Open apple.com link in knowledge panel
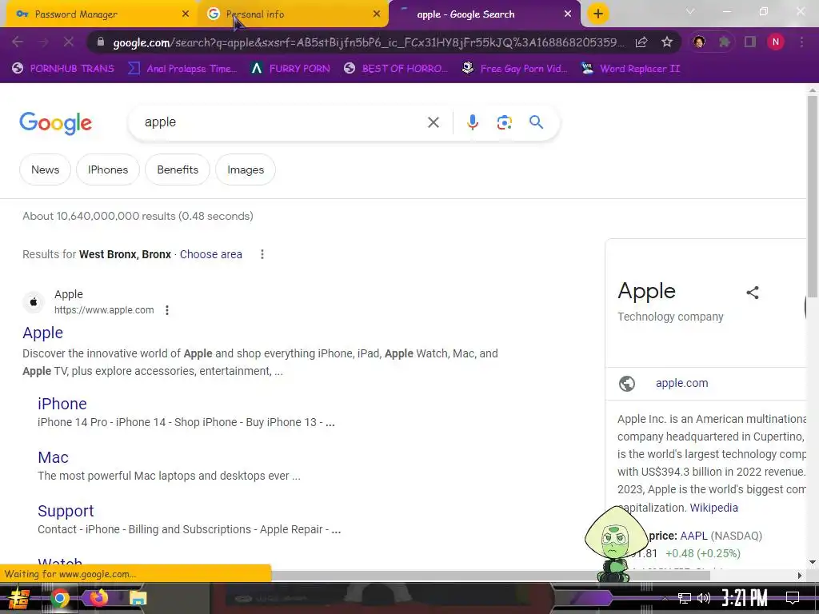The height and width of the screenshot is (614, 819). (682, 383)
